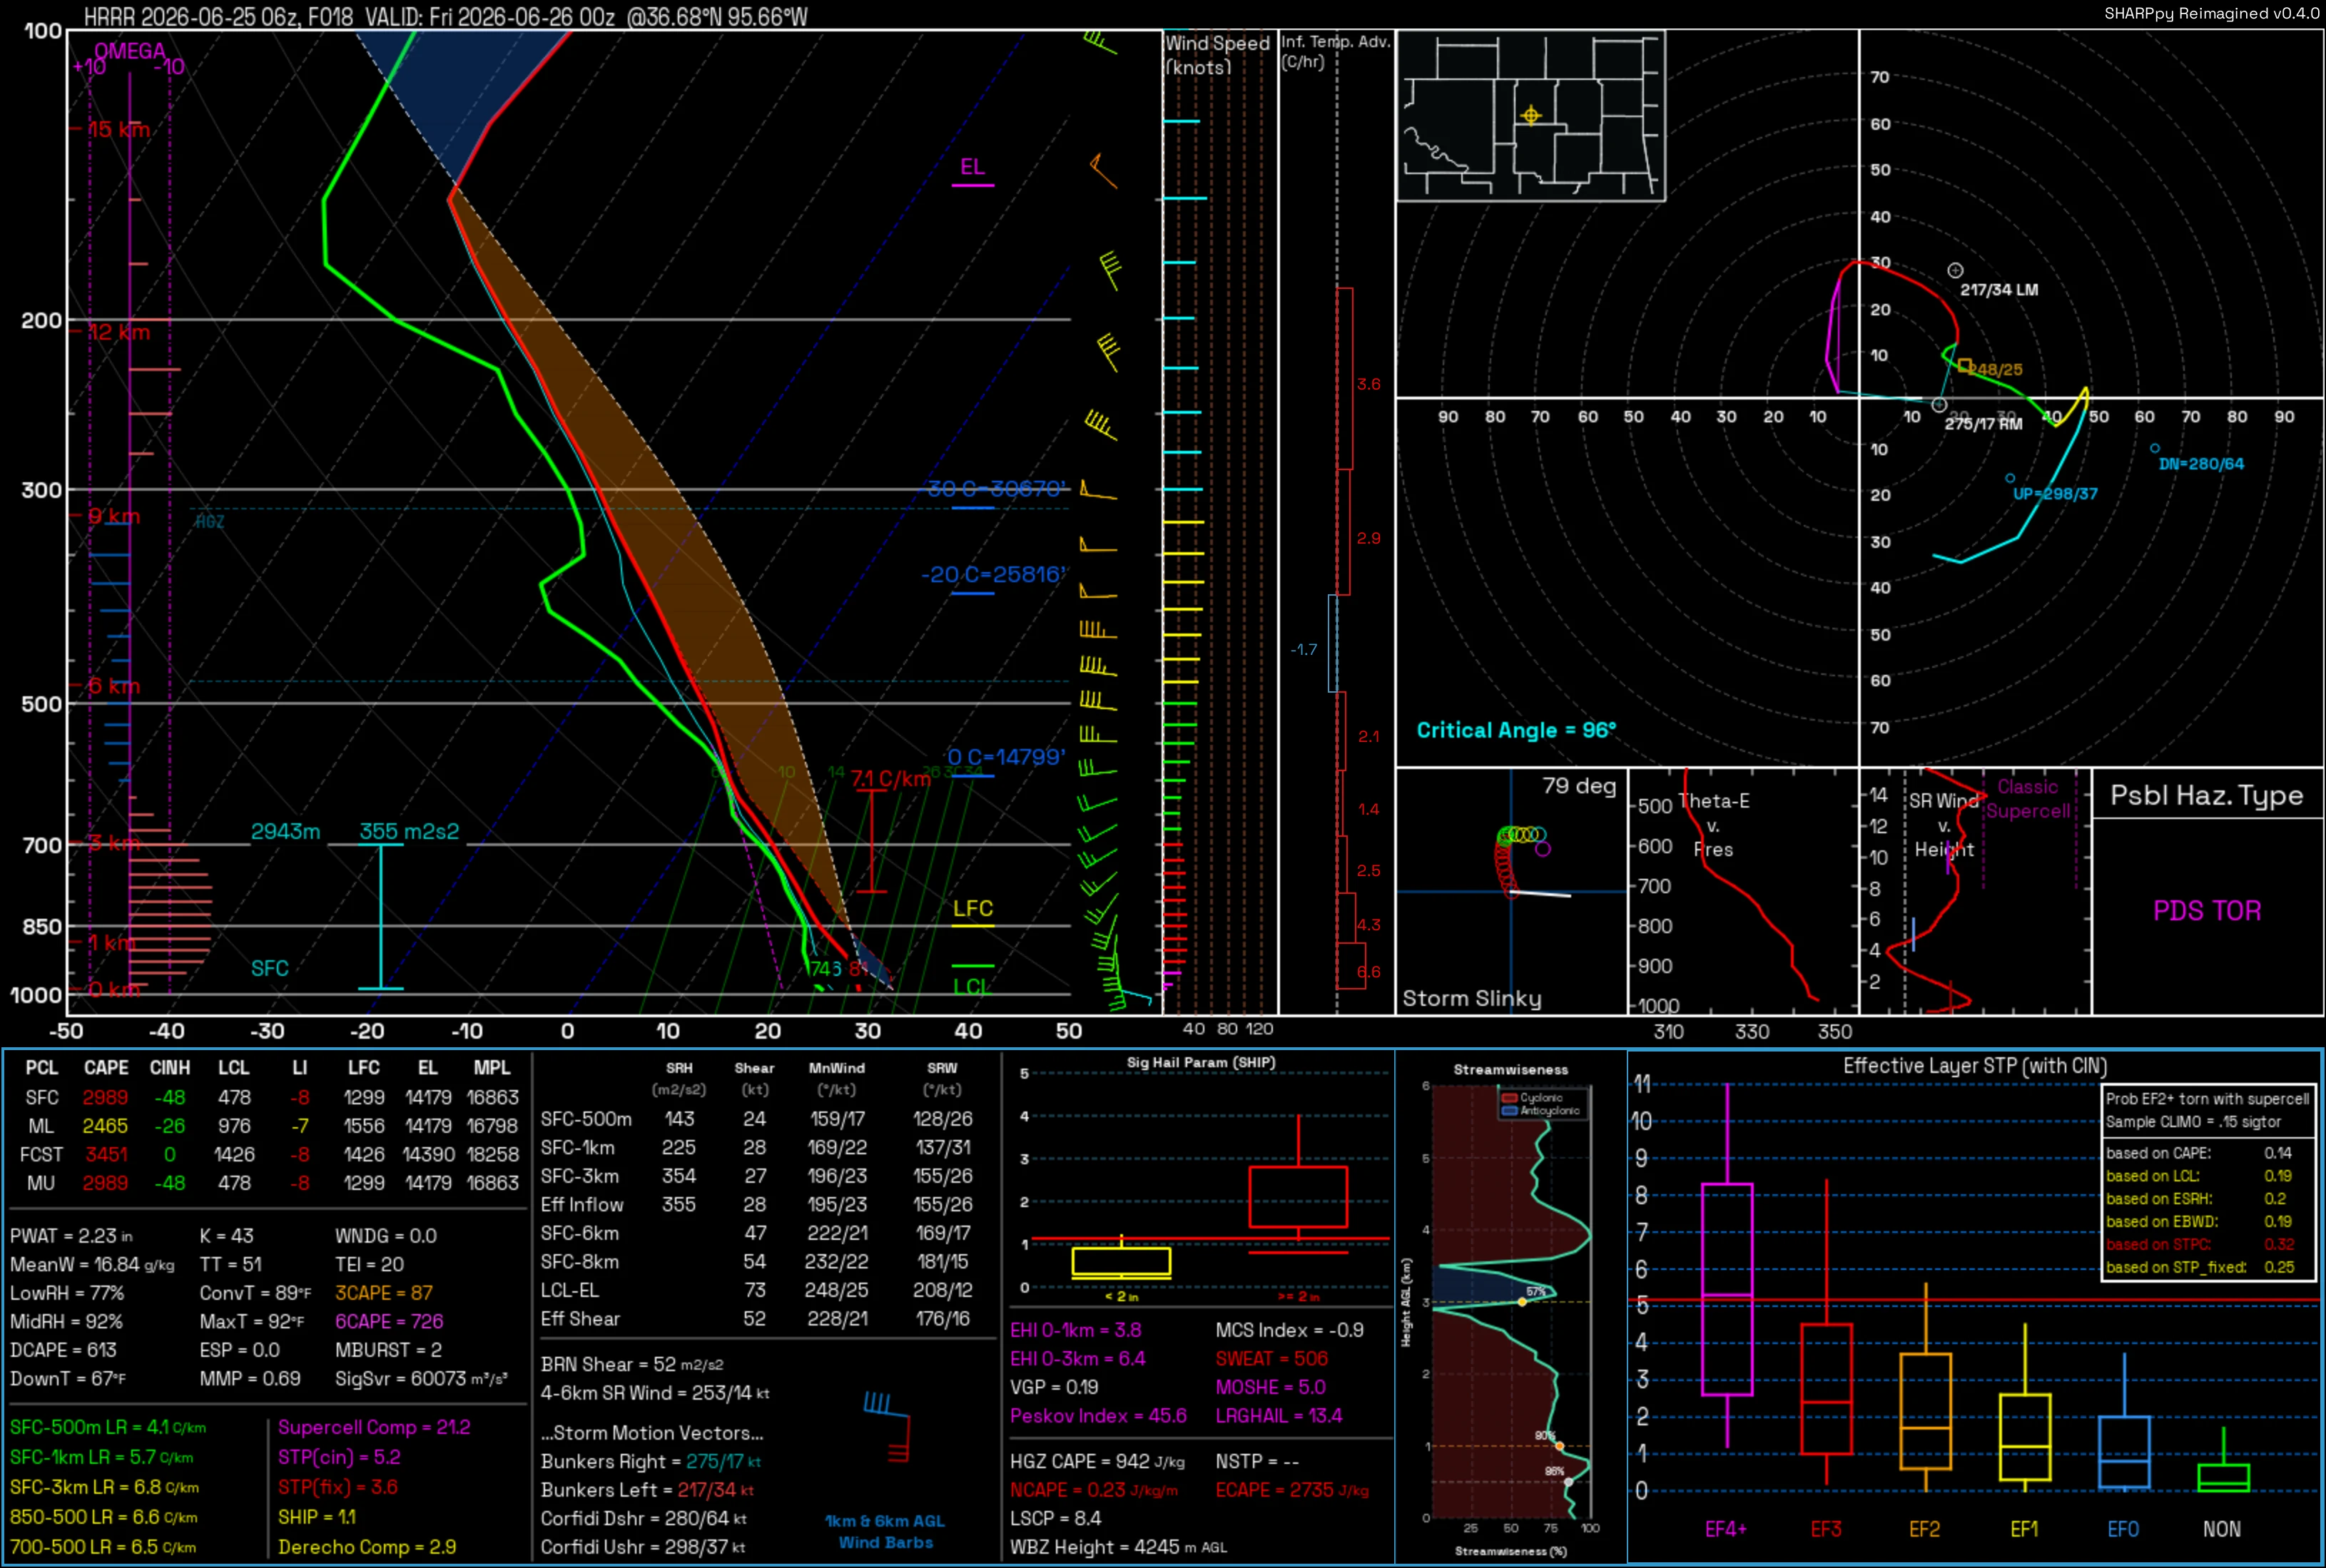The height and width of the screenshot is (1568, 2326).
Task: Click the 'SWEAT = 506' value
Action: point(1272,1359)
